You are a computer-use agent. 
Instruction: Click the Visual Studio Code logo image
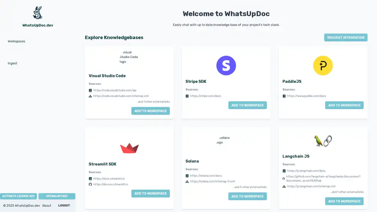(129, 57)
